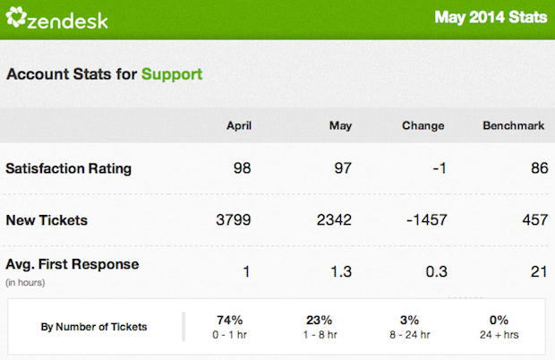Click benchmark first response value 21
This screenshot has height=360, width=555.
[x=539, y=272]
